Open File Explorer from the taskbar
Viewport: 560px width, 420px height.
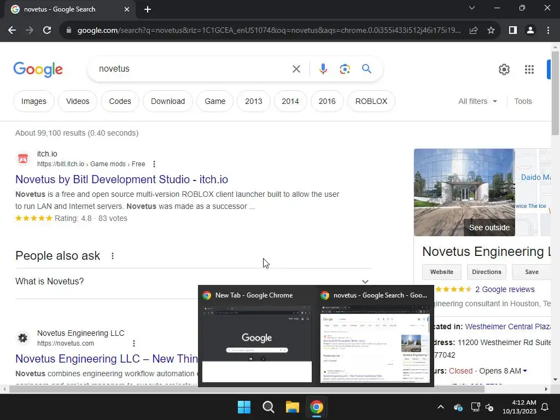pos(292,407)
